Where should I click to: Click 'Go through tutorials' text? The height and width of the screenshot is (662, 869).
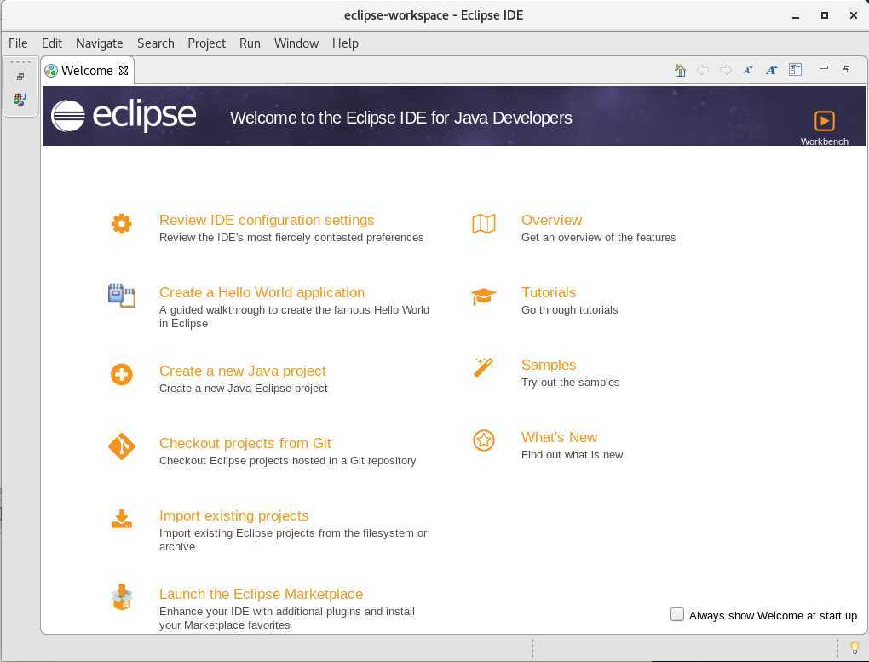click(x=569, y=310)
